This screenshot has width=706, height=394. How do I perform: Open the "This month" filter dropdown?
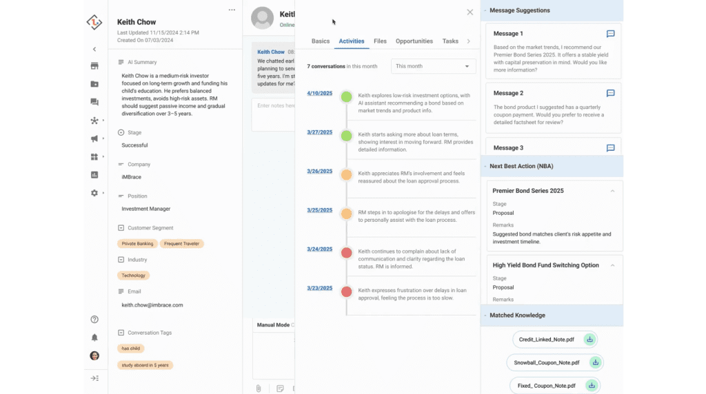433,66
